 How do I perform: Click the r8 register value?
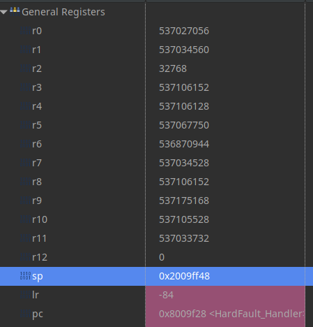[184, 182]
